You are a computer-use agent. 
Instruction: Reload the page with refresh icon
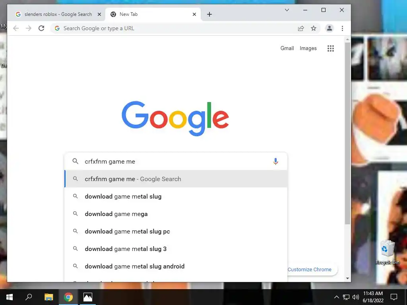pos(41,28)
